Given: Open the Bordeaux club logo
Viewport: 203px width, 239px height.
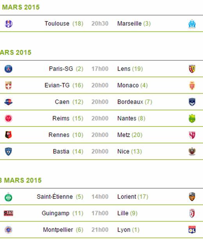Looking at the screenshot, I should click(x=192, y=102).
